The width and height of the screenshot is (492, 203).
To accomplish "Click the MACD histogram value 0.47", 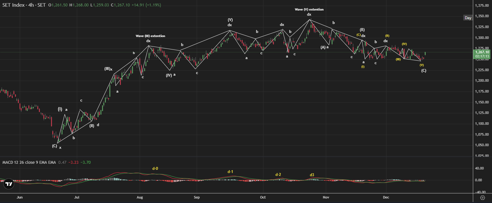I will (62, 162).
